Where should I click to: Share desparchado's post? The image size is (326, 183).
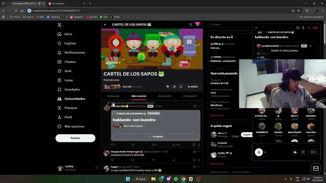point(199,160)
